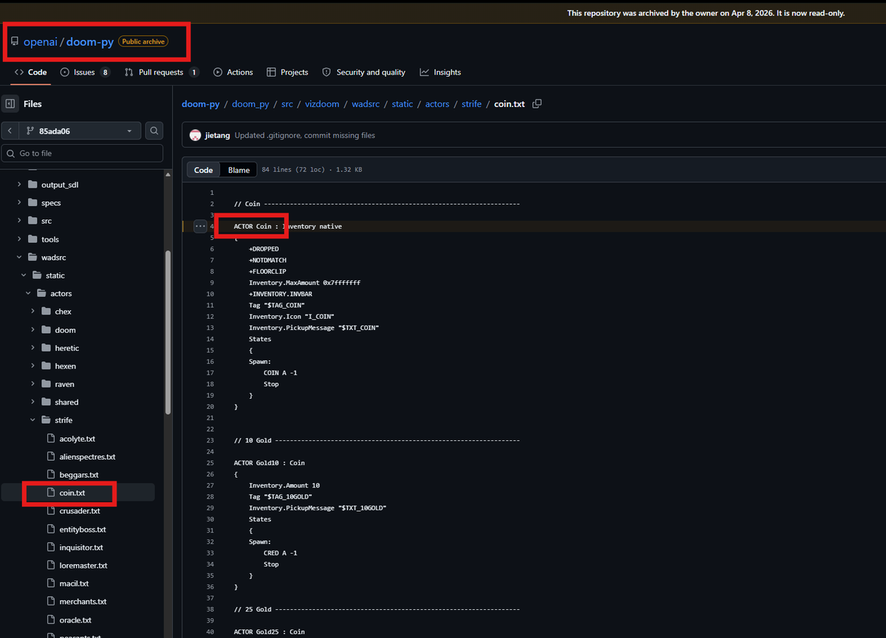Viewport: 886px width, 638px height.
Task: Click the Public archive badge
Action: pyautogui.click(x=143, y=41)
